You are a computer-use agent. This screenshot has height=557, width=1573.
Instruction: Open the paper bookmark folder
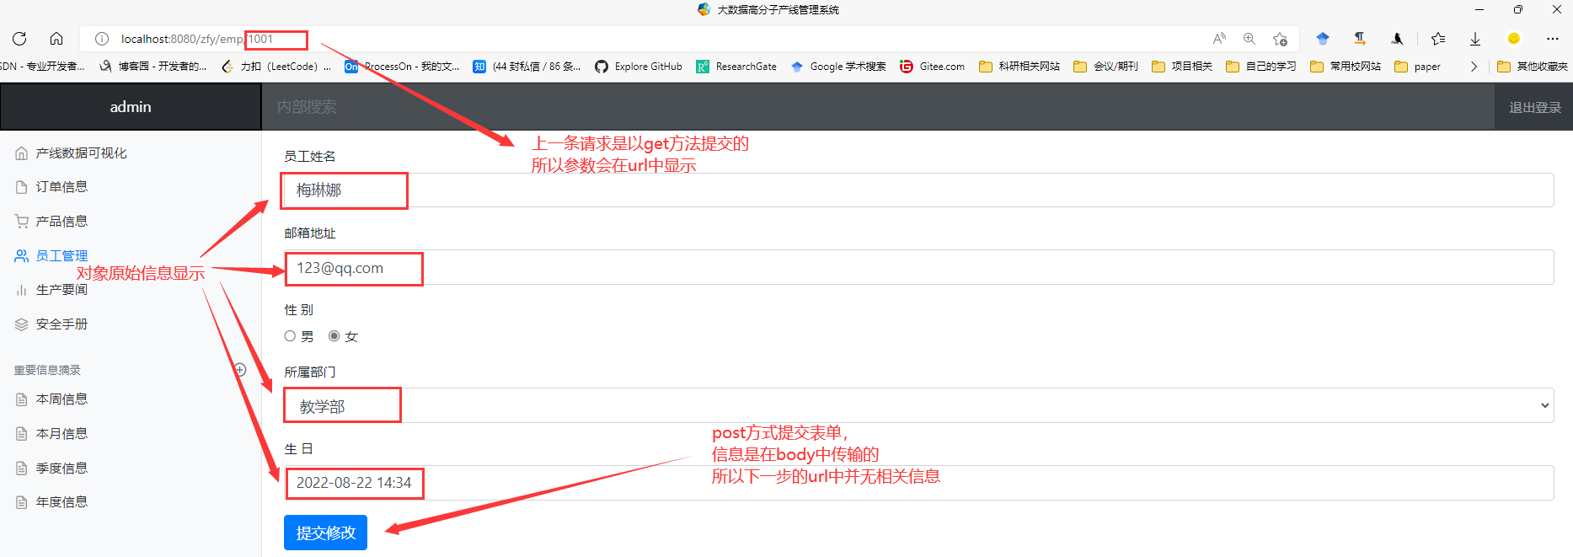1417,67
